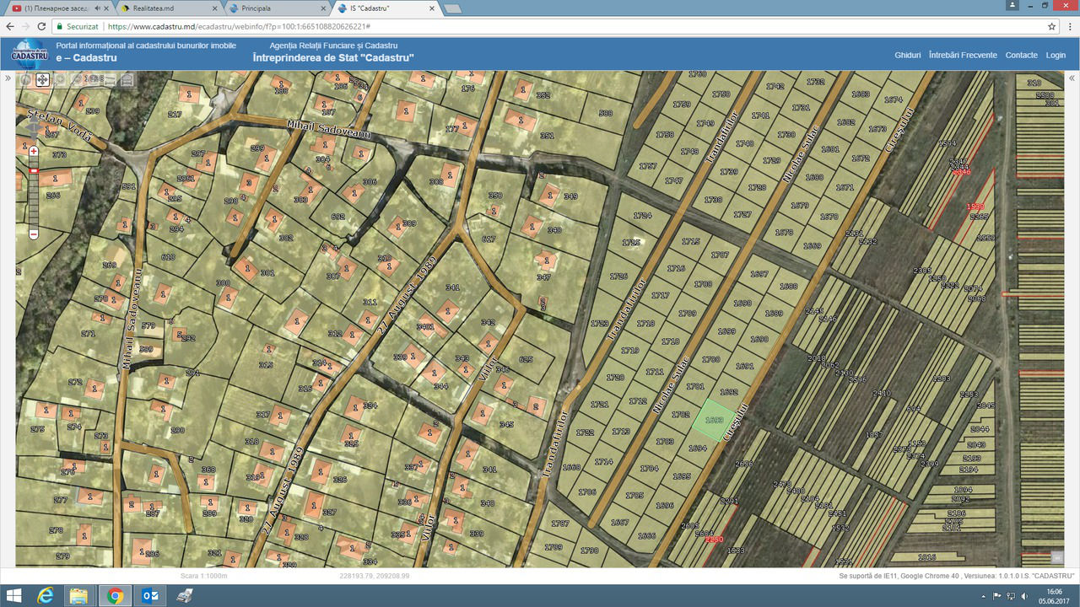The image size is (1080, 607).
Task: Zoom out with the red minus button
Action: tap(34, 234)
